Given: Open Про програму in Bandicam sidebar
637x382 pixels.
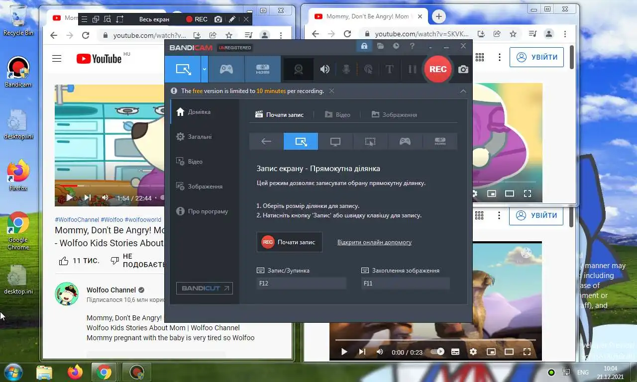Looking at the screenshot, I should pos(205,211).
